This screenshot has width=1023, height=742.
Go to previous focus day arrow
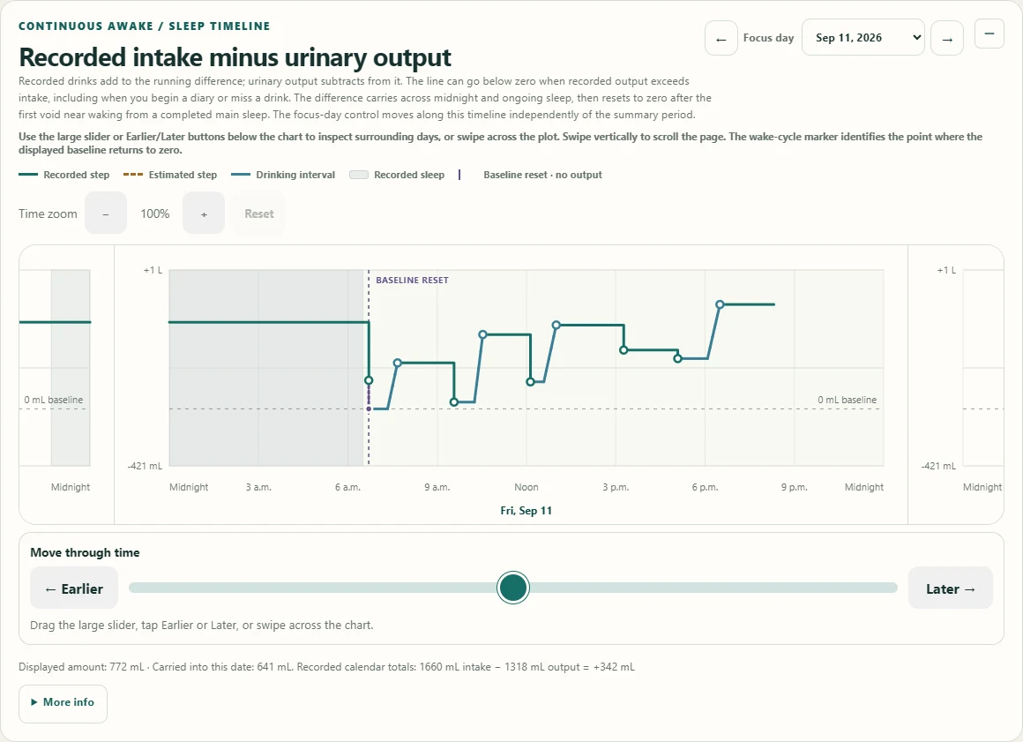[x=721, y=38]
